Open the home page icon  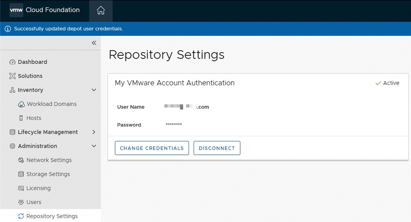tap(101, 11)
